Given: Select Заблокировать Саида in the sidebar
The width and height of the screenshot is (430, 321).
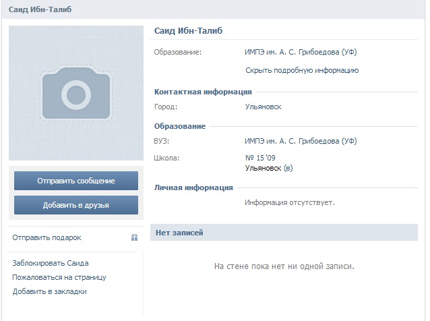Looking at the screenshot, I should pyautogui.click(x=51, y=263).
